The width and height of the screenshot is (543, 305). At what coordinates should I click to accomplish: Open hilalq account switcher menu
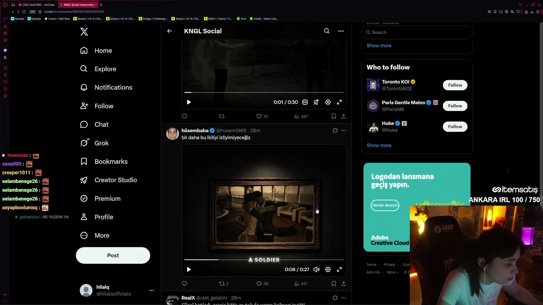[x=151, y=290]
